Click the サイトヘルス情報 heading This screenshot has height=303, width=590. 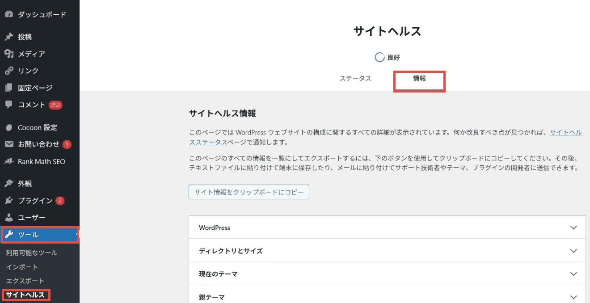pos(223,113)
